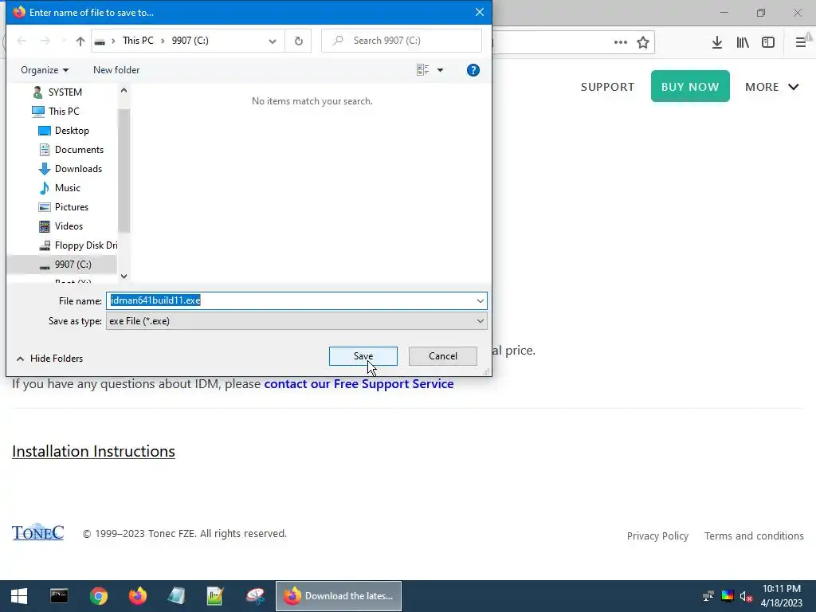The image size is (816, 612).
Task: Open the Windows Start menu
Action: (x=19, y=596)
